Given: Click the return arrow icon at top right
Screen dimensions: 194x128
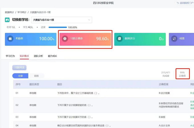Looking at the screenshot, I should coord(178,3).
